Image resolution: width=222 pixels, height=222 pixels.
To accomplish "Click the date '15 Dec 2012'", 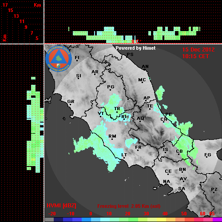I will 198,50.
